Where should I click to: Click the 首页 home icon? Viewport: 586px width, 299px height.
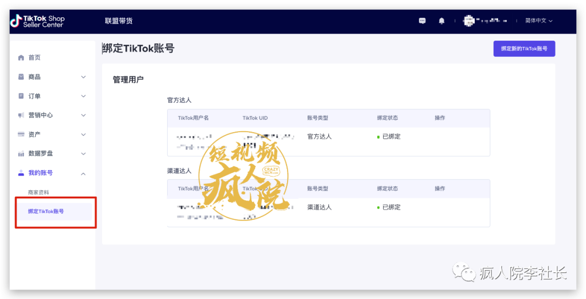[21, 58]
